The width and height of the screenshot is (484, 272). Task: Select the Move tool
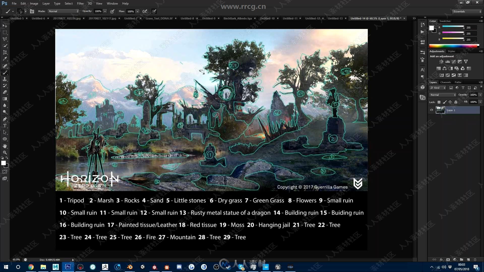pos(5,26)
